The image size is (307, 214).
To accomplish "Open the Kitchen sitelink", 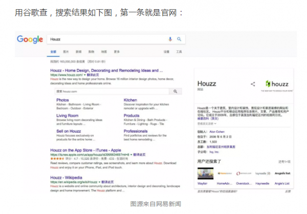I will point(130,100).
